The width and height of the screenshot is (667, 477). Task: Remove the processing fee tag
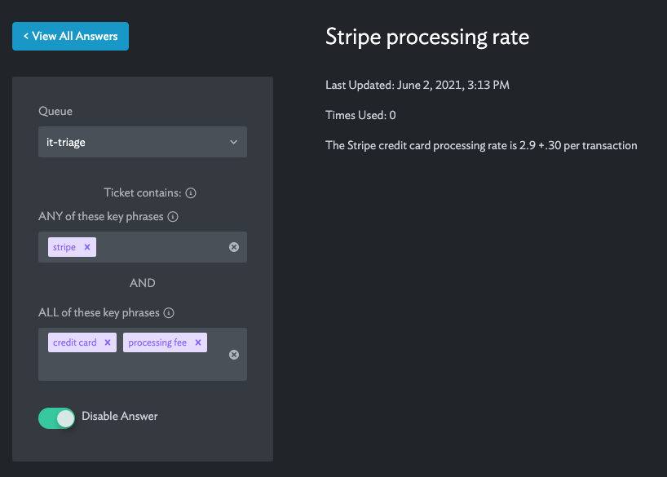[x=198, y=342]
